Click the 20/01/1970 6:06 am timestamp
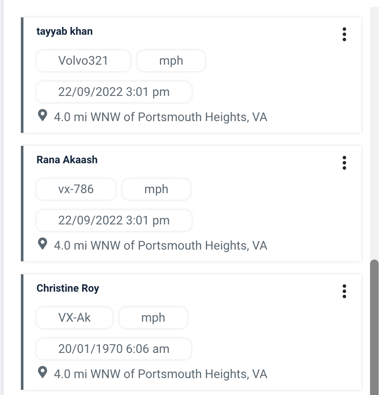 tap(114, 349)
